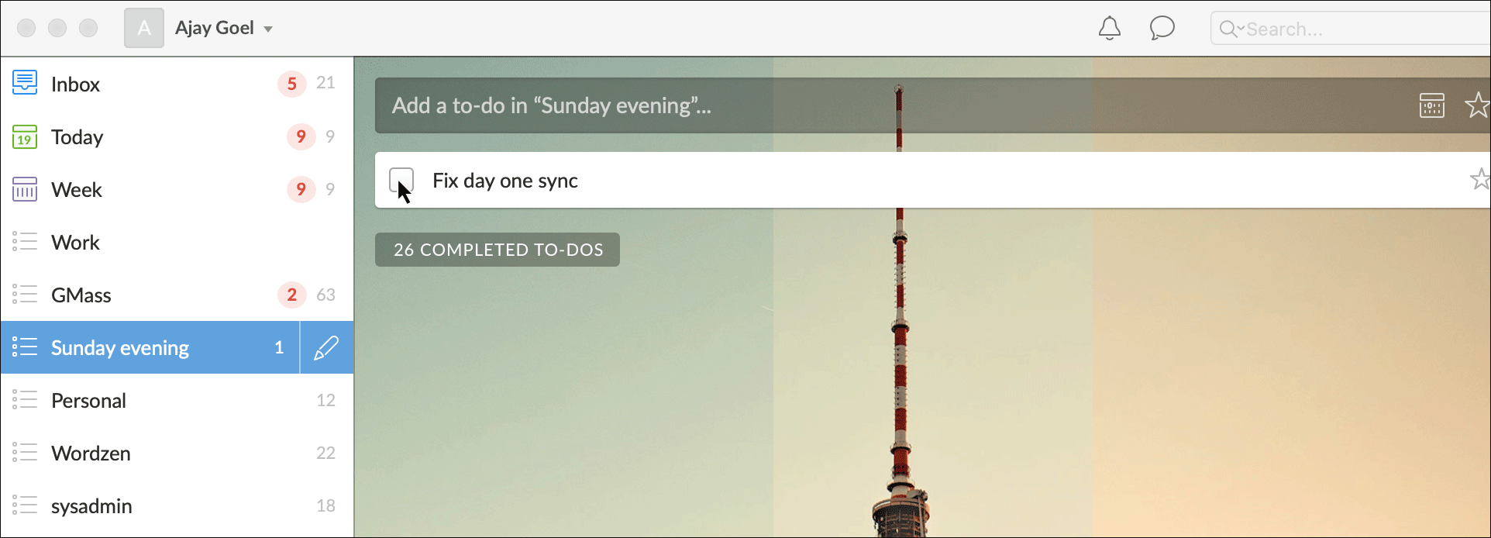This screenshot has width=1491, height=538.
Task: Click the Add a to-do input field
Action: (x=852, y=105)
